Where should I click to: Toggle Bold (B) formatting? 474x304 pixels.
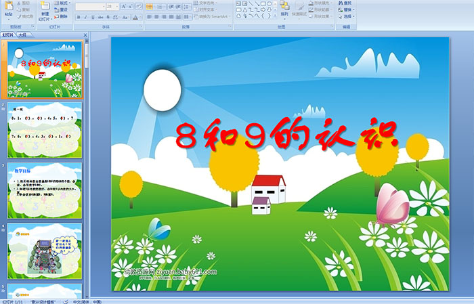pyautogui.click(x=79, y=17)
